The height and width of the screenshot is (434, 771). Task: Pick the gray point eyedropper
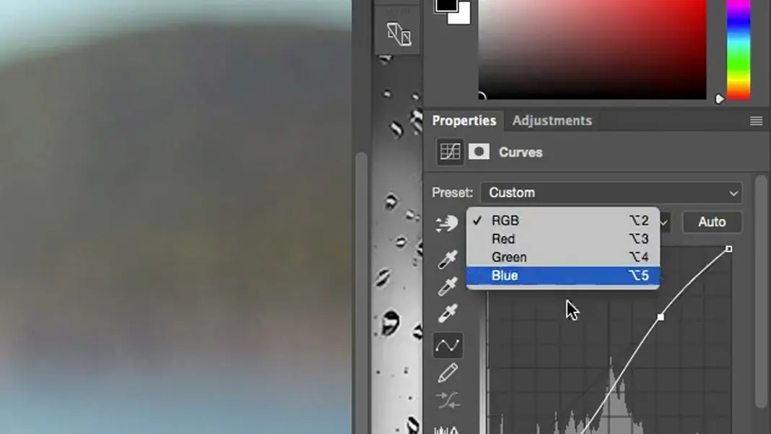click(x=448, y=287)
